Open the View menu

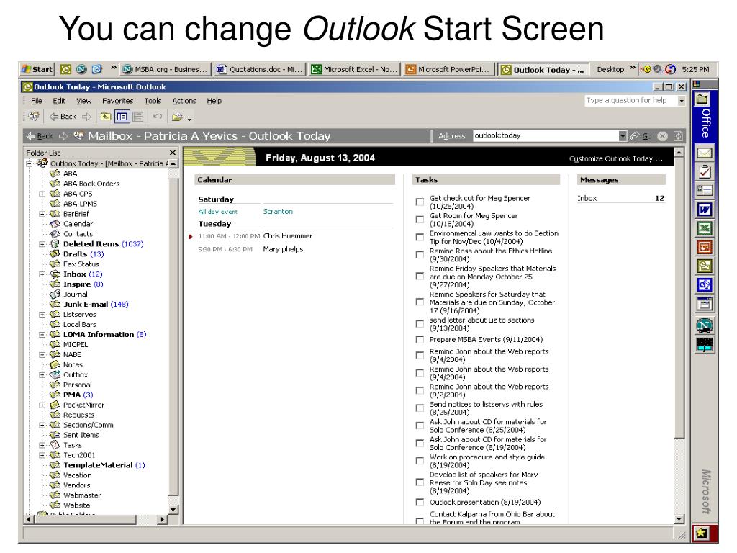(84, 101)
